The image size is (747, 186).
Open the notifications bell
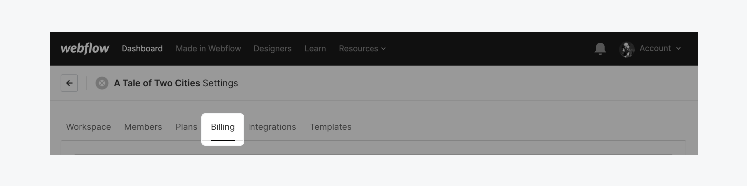[600, 49]
